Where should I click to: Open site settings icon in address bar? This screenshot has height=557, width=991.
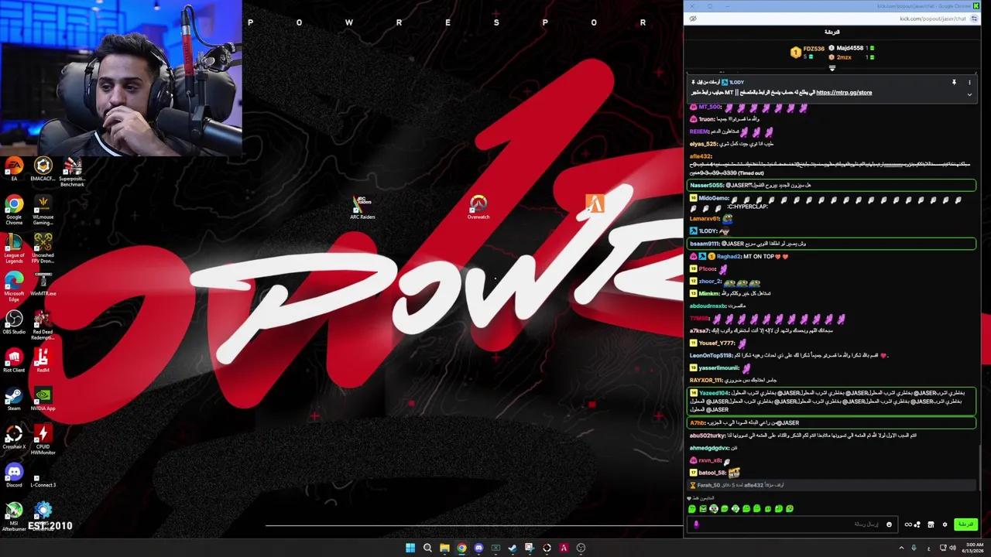[x=974, y=19]
